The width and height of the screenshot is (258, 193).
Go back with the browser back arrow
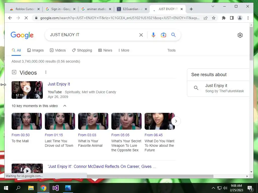(10, 18)
